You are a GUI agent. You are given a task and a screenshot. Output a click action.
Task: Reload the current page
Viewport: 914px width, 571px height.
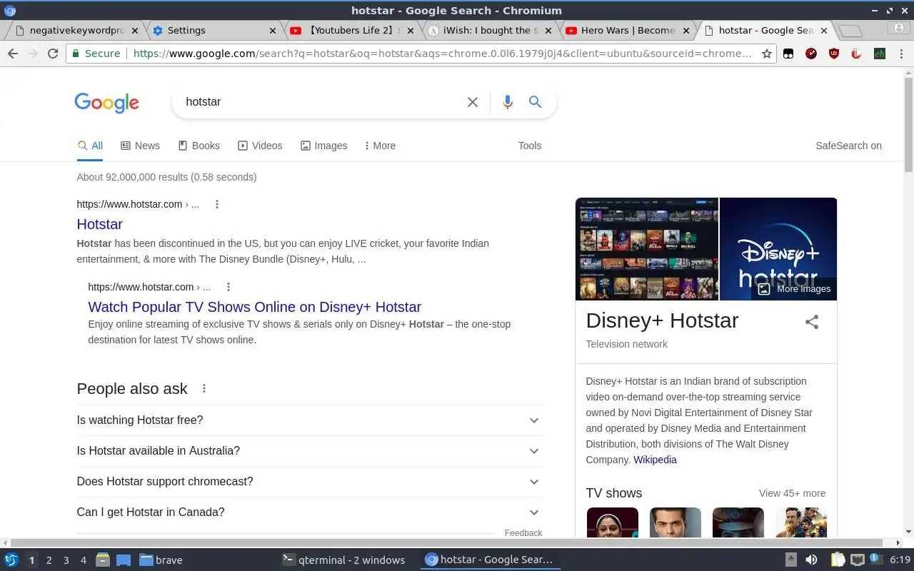[52, 54]
